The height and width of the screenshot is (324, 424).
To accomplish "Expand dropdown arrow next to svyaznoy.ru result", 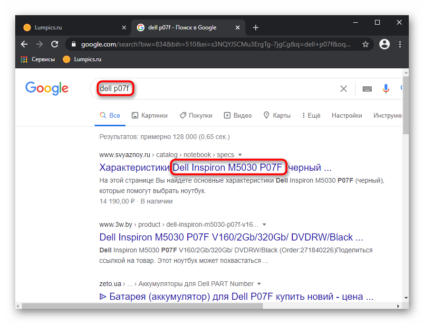I will [x=240, y=155].
